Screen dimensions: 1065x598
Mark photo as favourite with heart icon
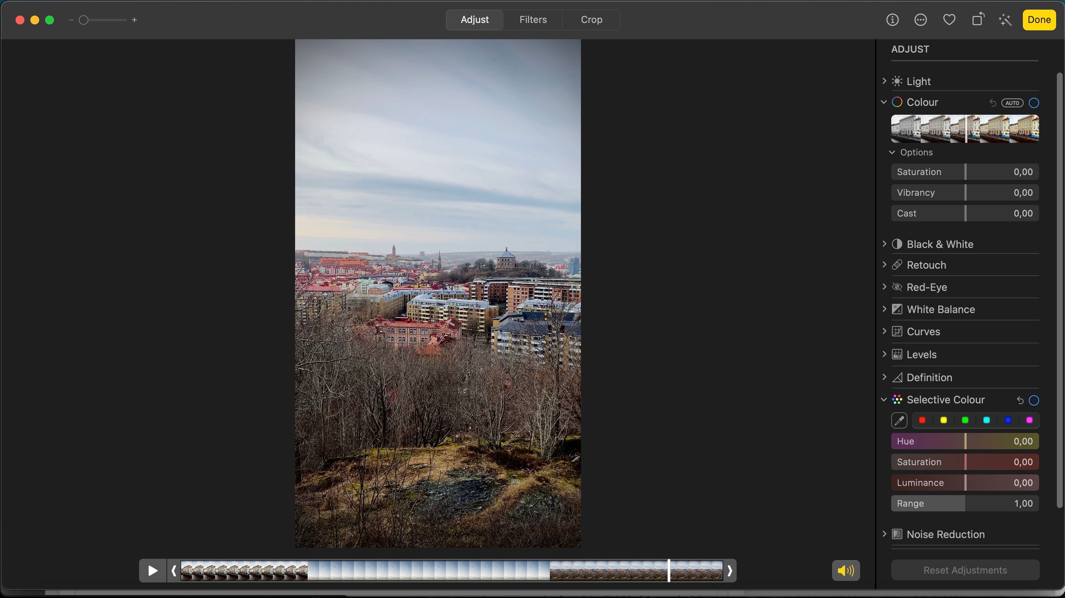tap(949, 20)
